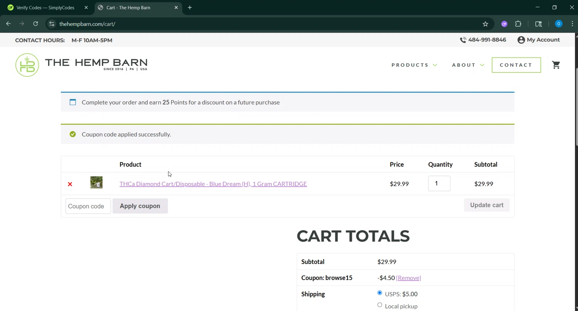Remove the item with the red X
The image size is (578, 311).
point(70,184)
